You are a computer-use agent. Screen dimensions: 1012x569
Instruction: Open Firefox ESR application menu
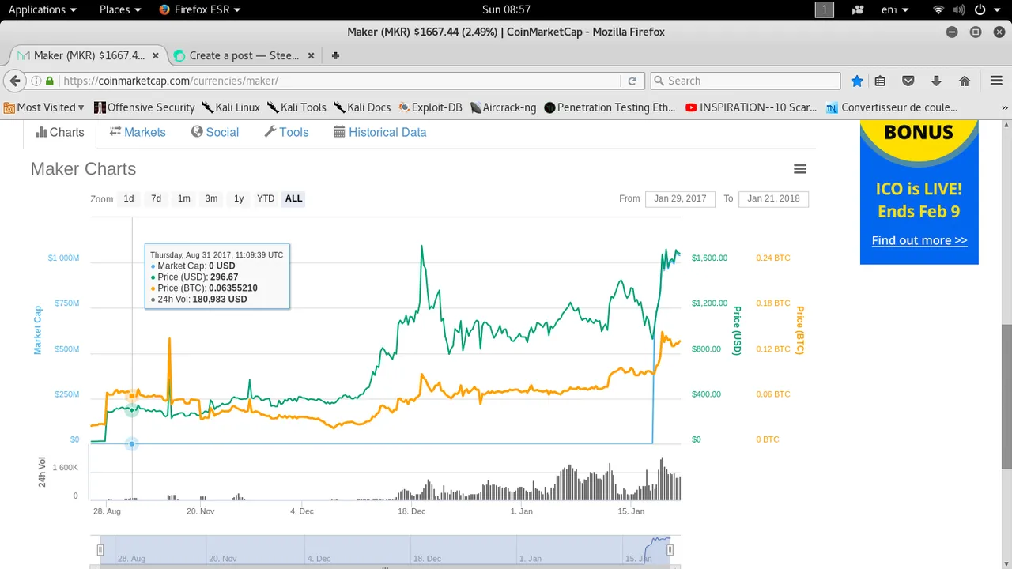(x=200, y=9)
